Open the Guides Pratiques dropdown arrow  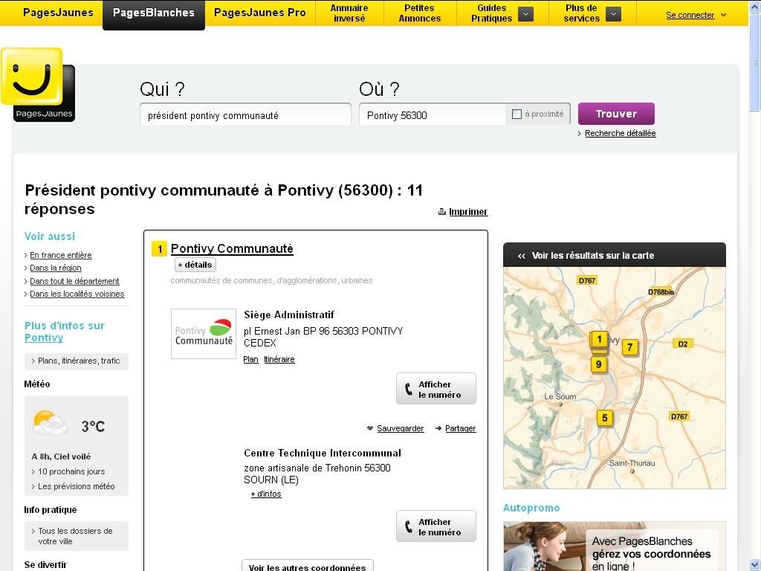click(x=525, y=14)
